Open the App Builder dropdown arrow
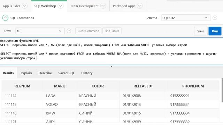 pos(25,6)
